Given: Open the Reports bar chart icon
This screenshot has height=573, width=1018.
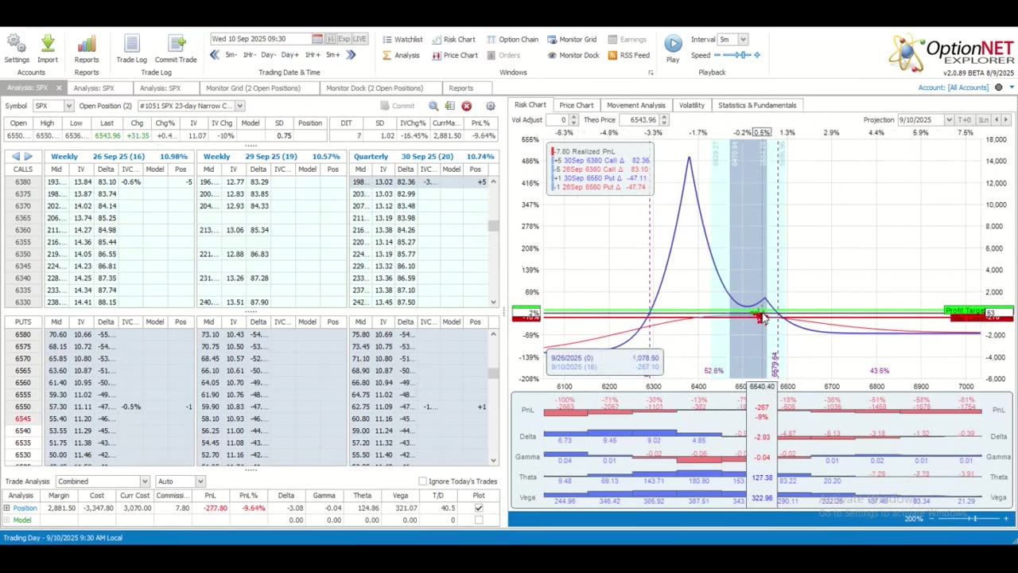Looking at the screenshot, I should [x=87, y=48].
